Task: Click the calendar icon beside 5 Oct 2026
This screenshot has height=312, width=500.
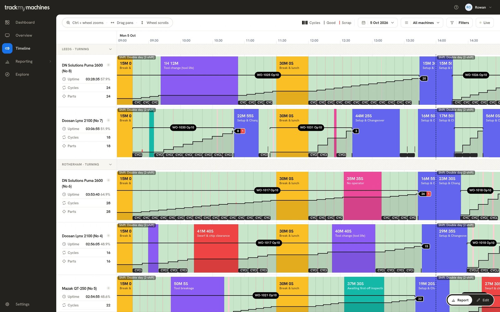Action: point(363,23)
